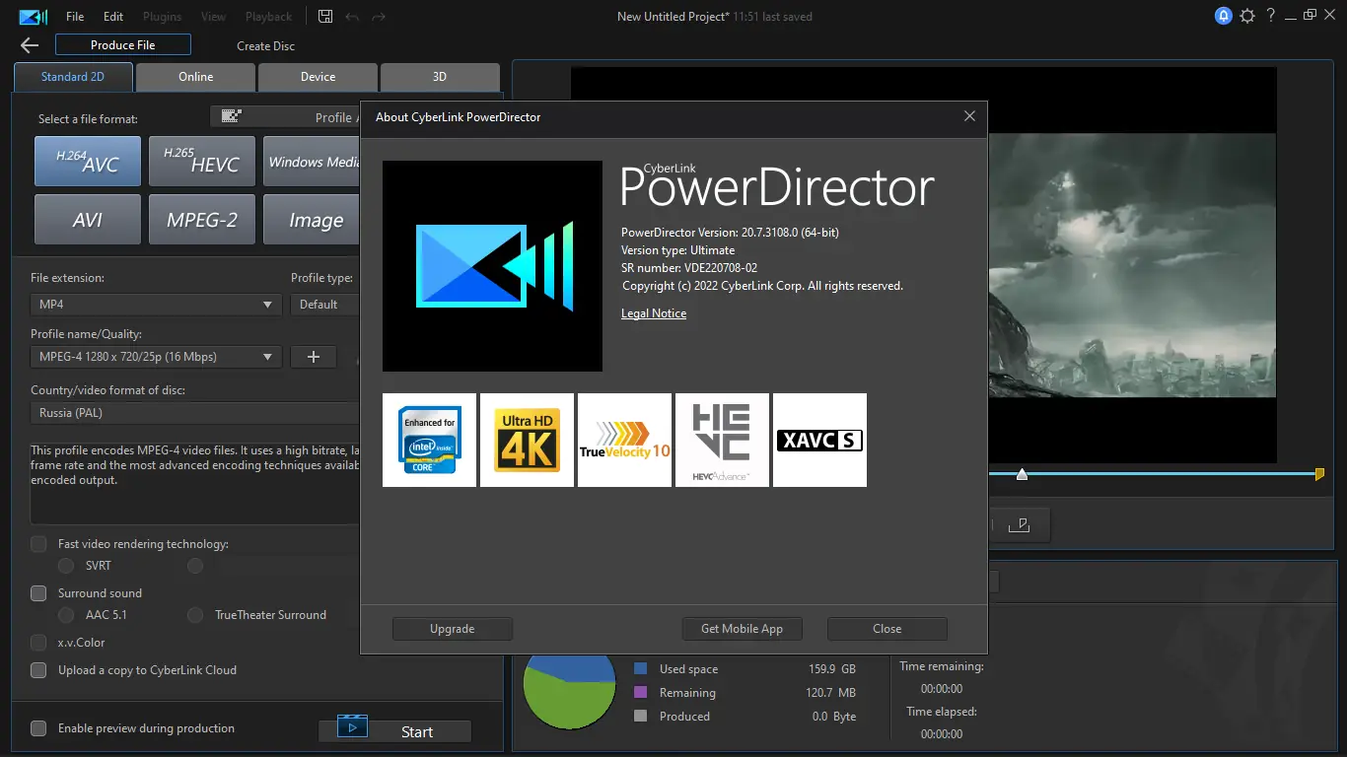Open help with the question mark icon
Screen dimensions: 1347x757
[1271, 16]
